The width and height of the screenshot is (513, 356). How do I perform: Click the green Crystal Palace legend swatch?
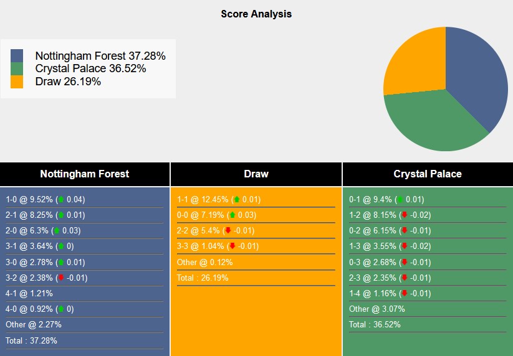(17, 68)
